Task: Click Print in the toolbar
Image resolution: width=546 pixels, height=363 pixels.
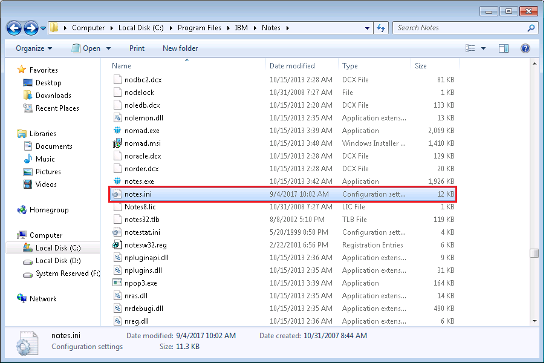Action: point(137,48)
